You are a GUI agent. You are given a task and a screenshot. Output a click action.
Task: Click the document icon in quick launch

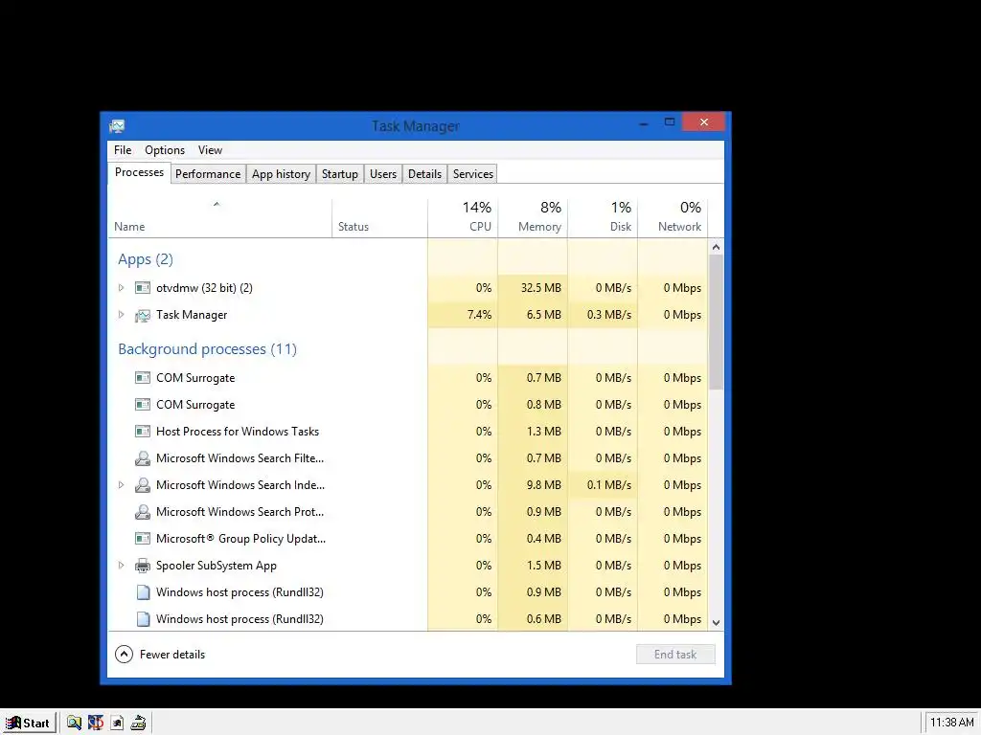click(117, 724)
